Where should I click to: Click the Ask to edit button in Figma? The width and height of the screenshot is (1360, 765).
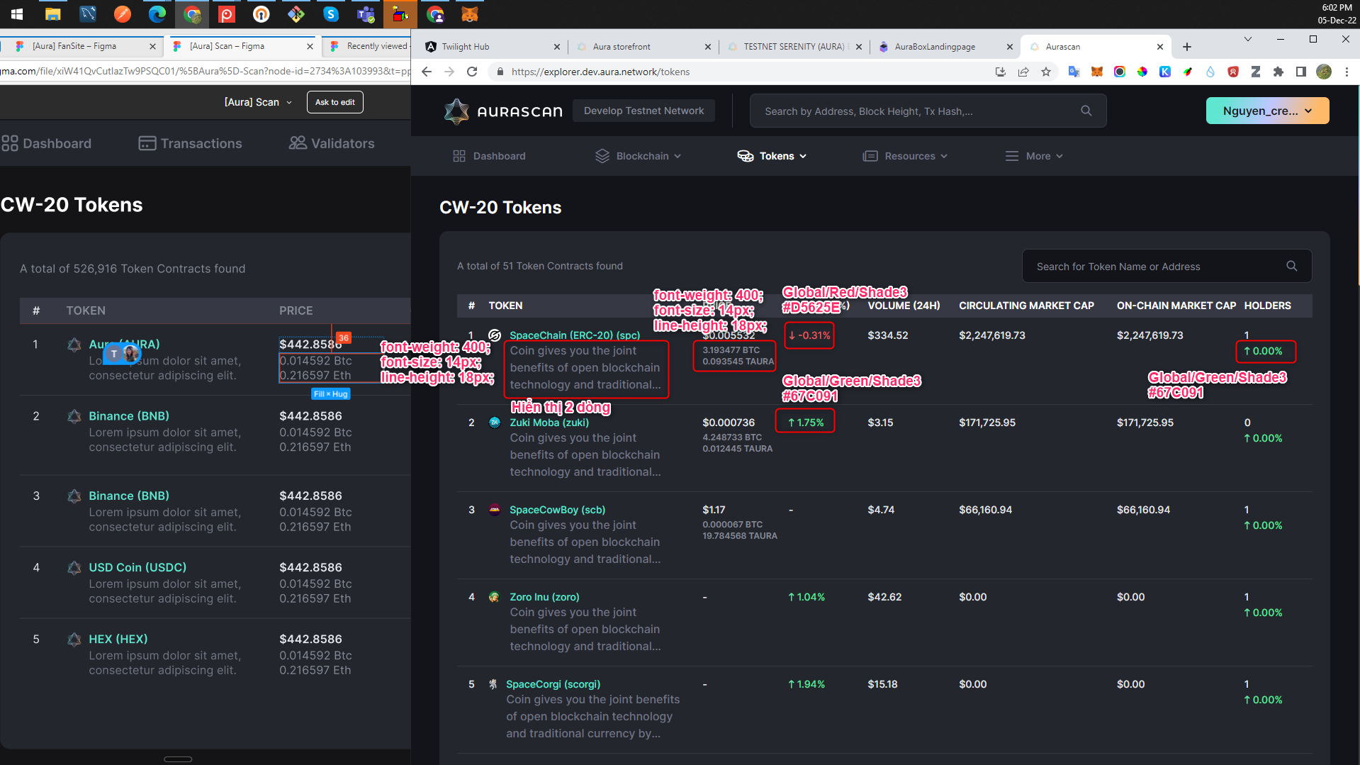click(335, 102)
